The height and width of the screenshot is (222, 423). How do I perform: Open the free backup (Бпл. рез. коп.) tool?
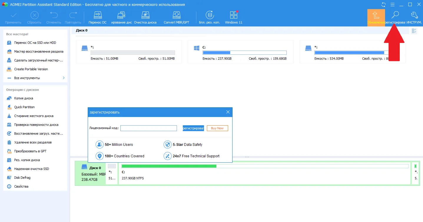pos(210,18)
